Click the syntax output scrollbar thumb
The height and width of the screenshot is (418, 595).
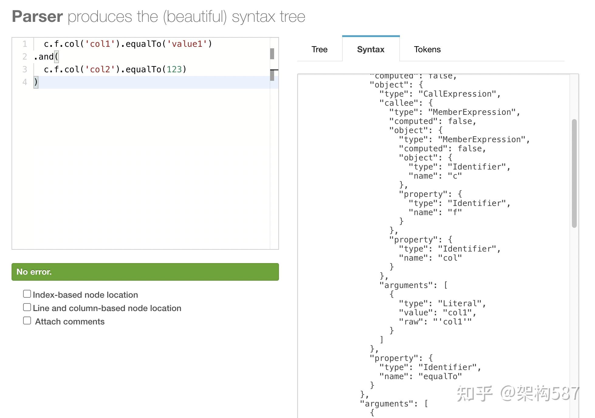point(574,173)
